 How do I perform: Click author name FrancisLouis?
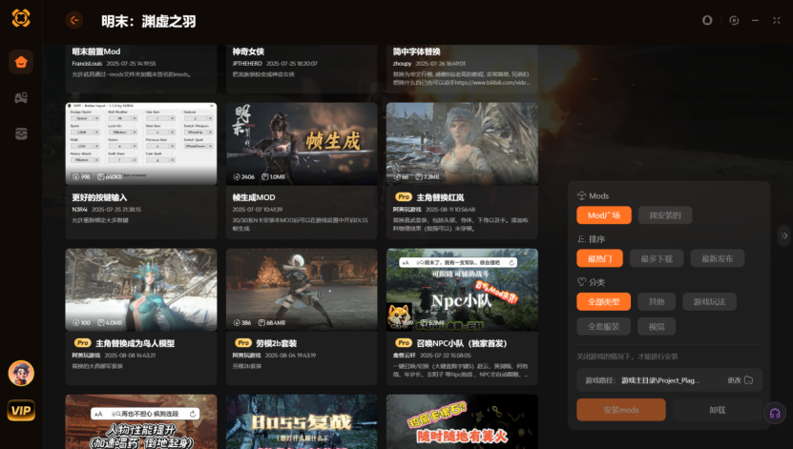click(87, 64)
